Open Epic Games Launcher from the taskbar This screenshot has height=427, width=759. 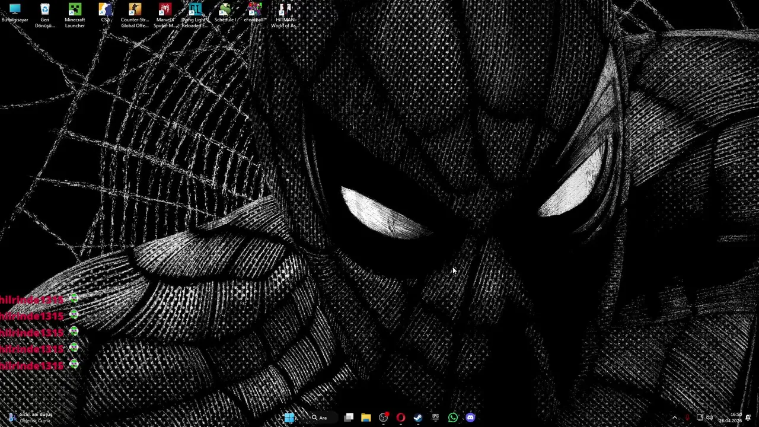tap(435, 418)
